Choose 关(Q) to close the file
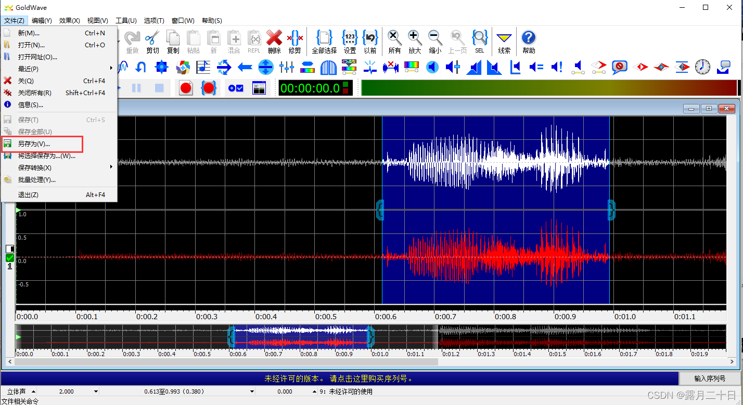Screen dimensions: 743x405 (x=59, y=81)
